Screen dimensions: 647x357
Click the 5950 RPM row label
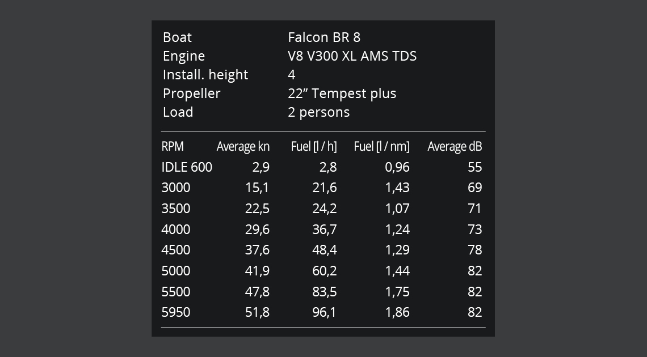[176, 312]
